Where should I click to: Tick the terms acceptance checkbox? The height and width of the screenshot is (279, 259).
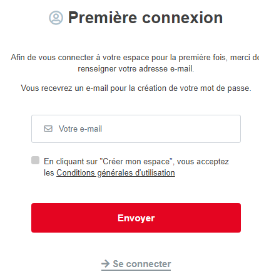pos(35,161)
